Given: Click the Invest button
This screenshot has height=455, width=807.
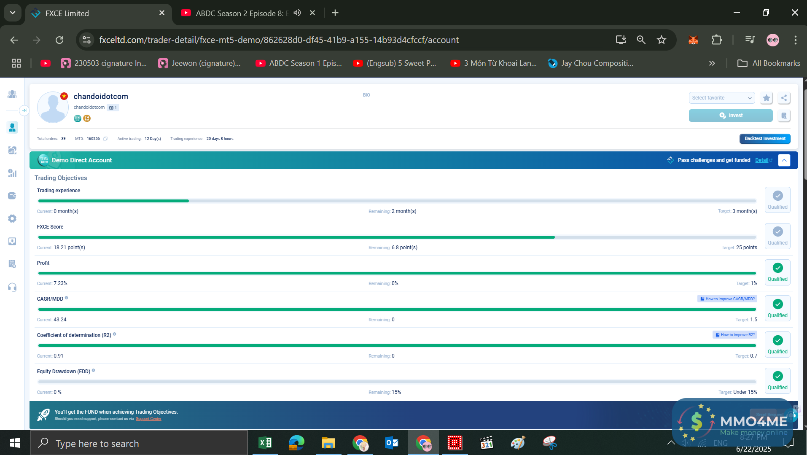Looking at the screenshot, I should (x=731, y=116).
